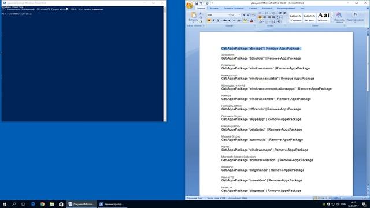The width and height of the screenshot is (370, 208).
Task: Click the large Paste clipboard icon
Action: pos(194,15)
